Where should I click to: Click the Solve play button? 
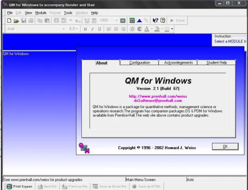[x=177, y=21]
